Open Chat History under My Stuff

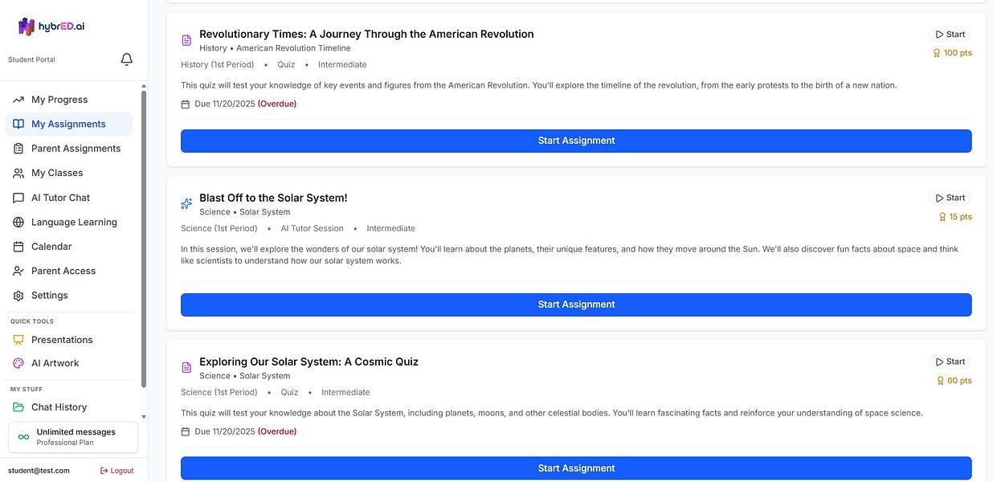click(x=59, y=407)
